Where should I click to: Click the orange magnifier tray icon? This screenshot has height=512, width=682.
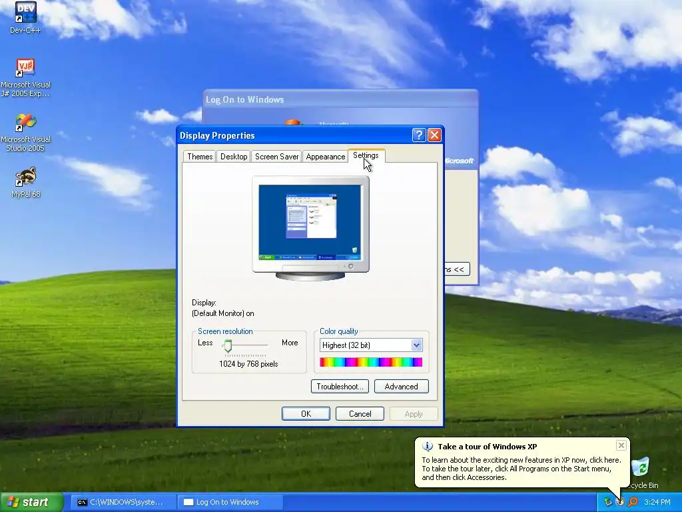point(633,502)
